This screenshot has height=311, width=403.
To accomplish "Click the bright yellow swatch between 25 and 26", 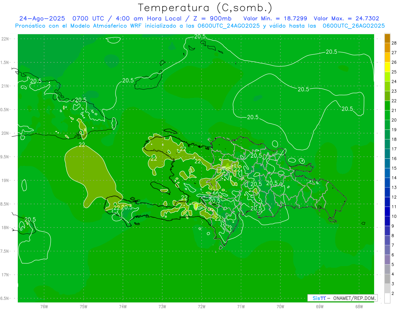I will pyautogui.click(x=388, y=67).
